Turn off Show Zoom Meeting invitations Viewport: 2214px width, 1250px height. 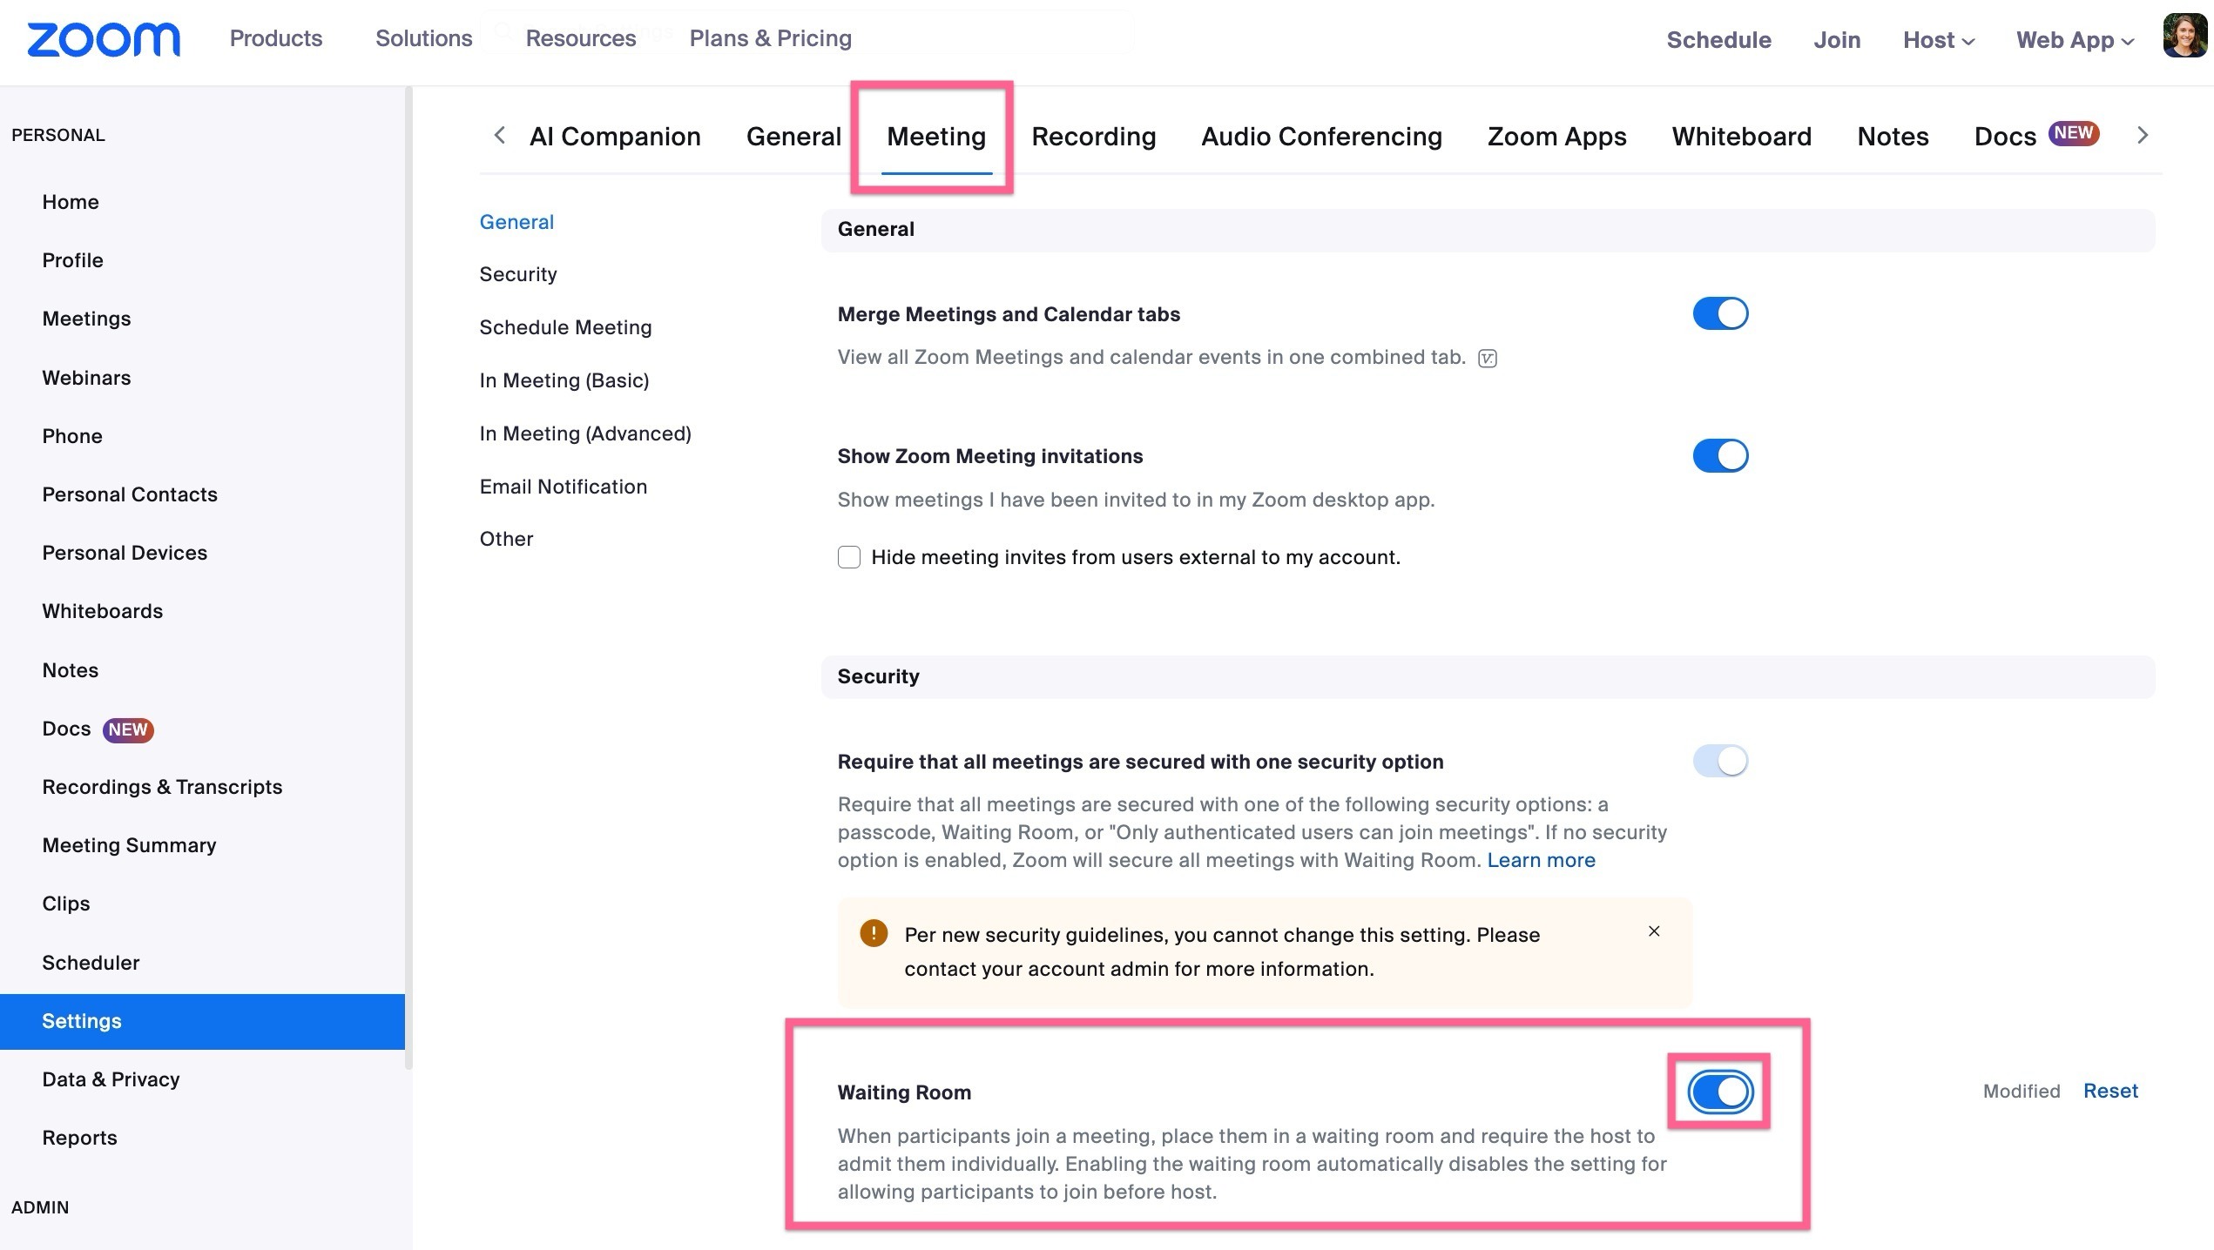1720,455
